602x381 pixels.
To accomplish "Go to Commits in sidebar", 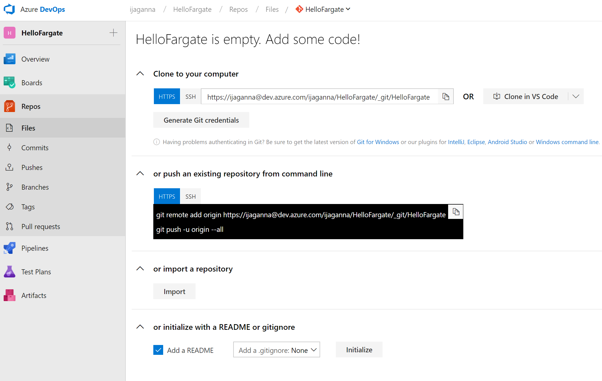I will coord(35,148).
